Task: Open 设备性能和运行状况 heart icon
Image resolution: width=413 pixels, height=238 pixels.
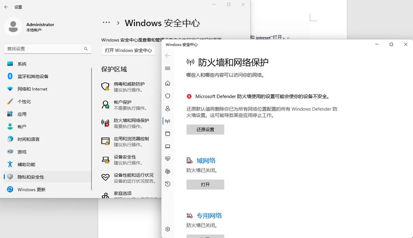Action: (x=168, y=159)
